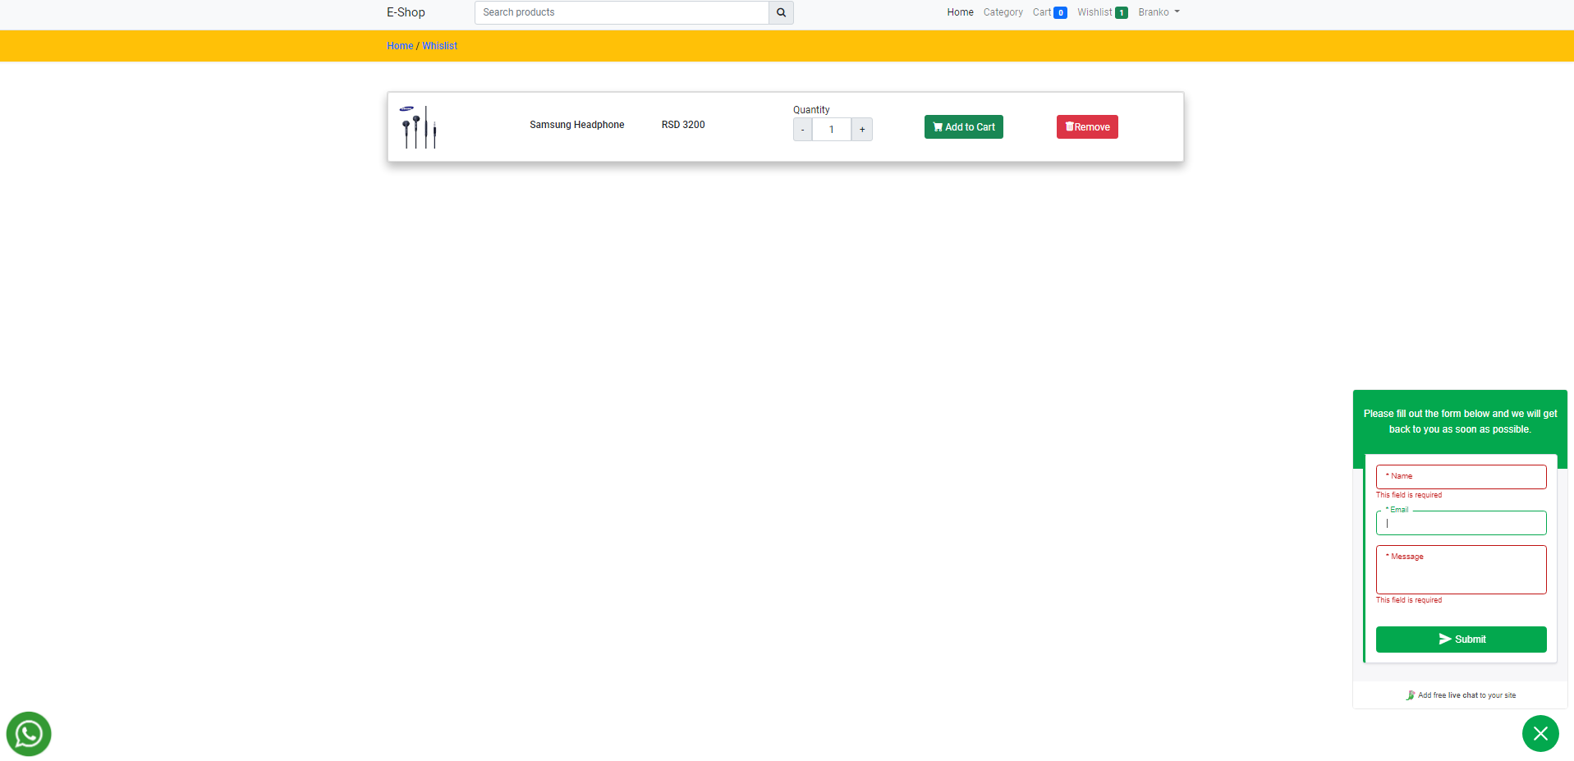1574x761 pixels.
Task: Open the Branko account dropdown
Action: point(1158,12)
